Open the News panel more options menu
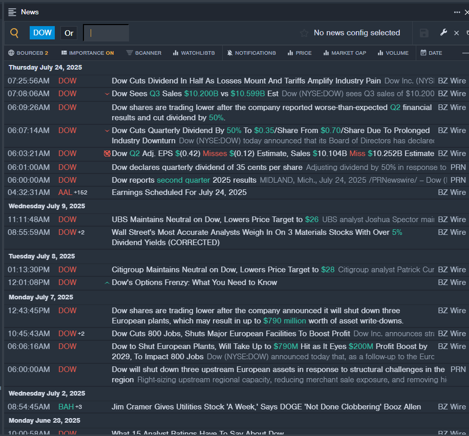469x436 pixels. 457,12
